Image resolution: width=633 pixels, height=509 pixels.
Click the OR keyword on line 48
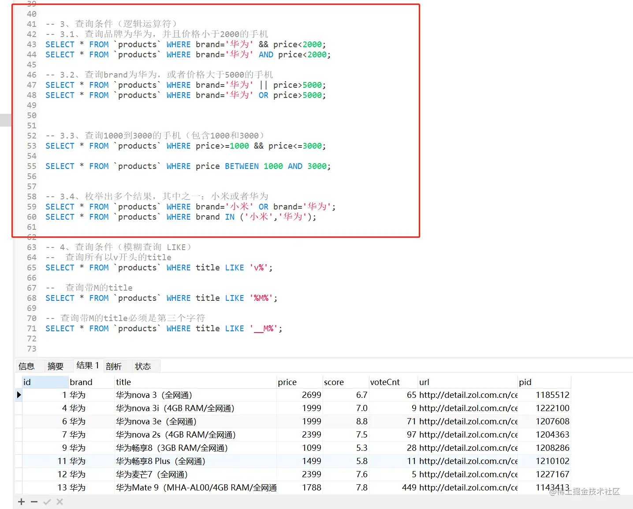[263, 95]
